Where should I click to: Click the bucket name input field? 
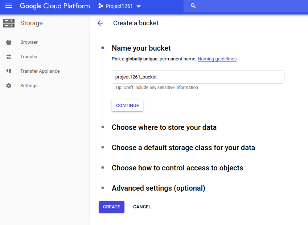pos(198,77)
